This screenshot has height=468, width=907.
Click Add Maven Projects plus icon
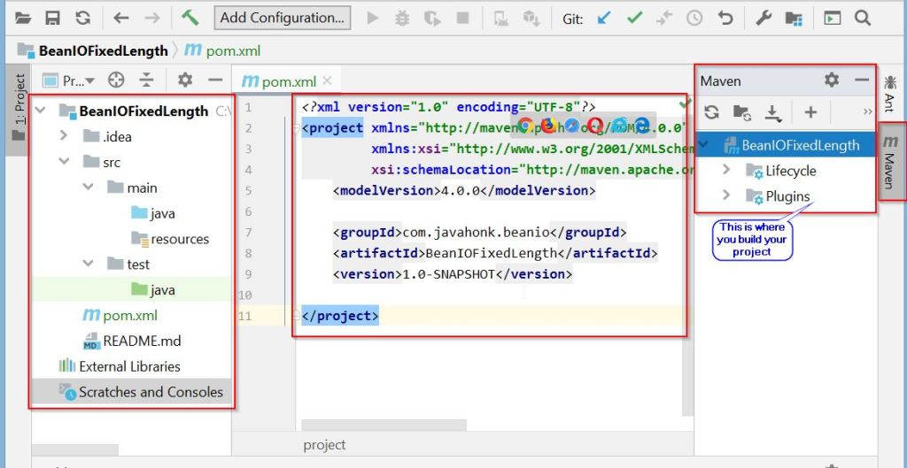(x=810, y=112)
